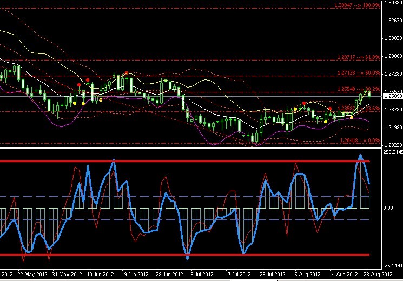
Task: Click the 1.33847 100.0% Fibonacci label
Action: (x=358, y=5)
